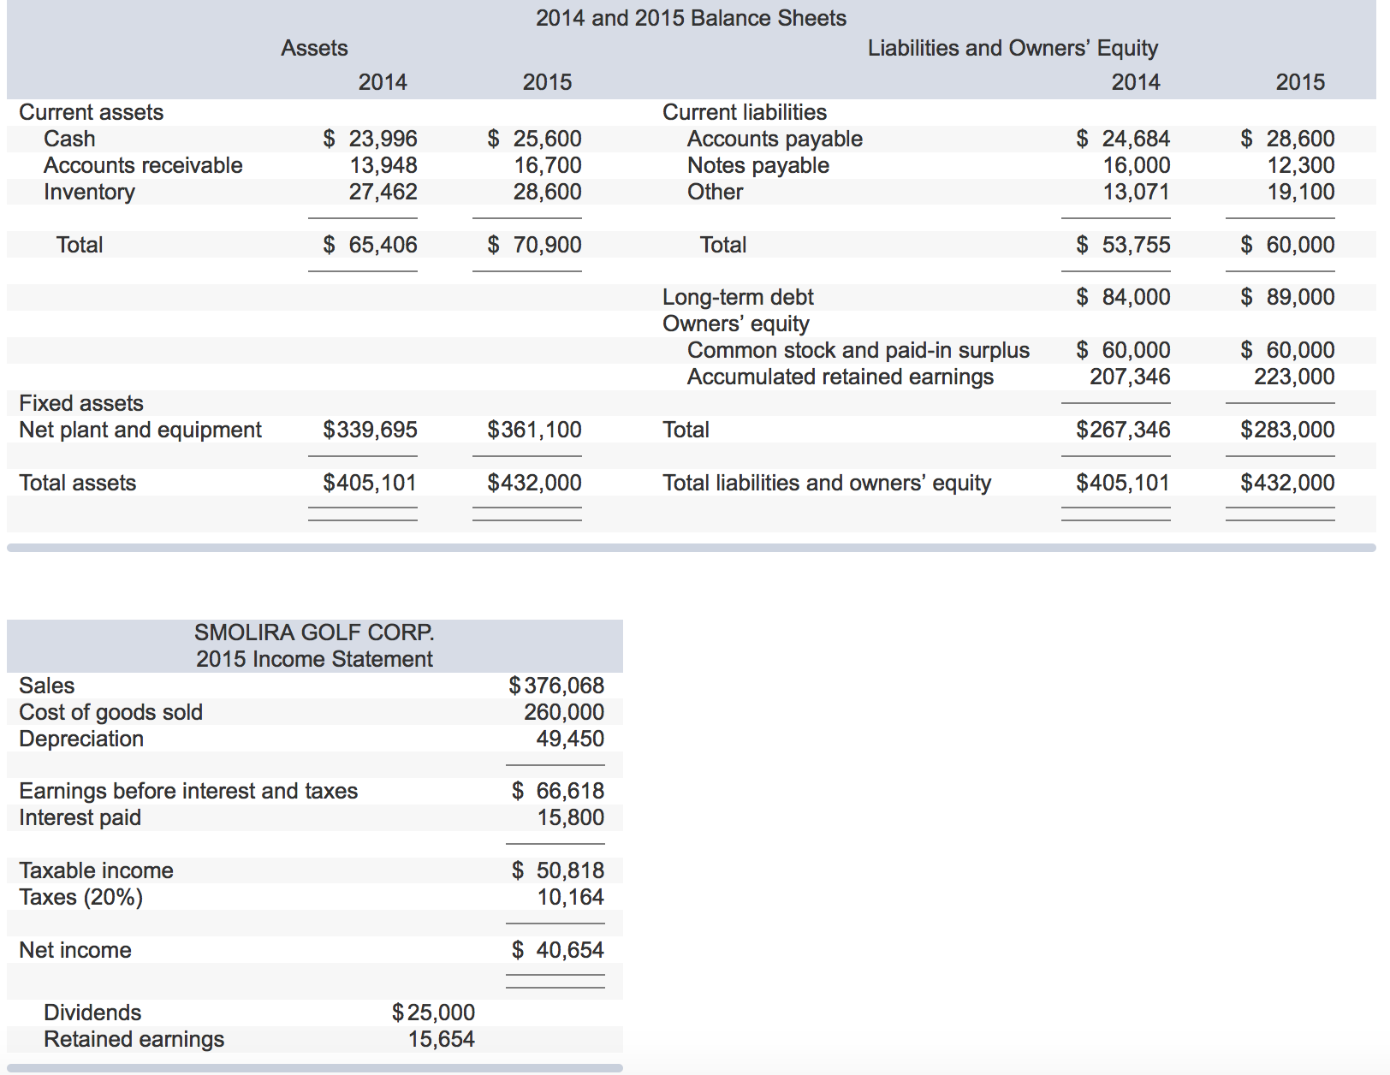1390x1075 pixels.
Task: Click current liabilities total $53,755
Action: 1124,245
